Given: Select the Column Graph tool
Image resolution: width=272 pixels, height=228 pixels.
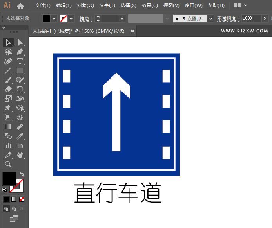Looking at the screenshot, I should point(8,145).
